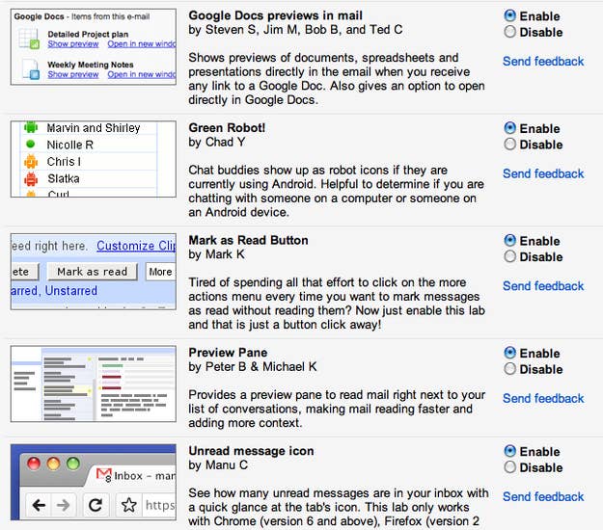Screen dimensions: 603x530
Task: Disable the Mark as Read Button lab
Action: (x=510, y=256)
